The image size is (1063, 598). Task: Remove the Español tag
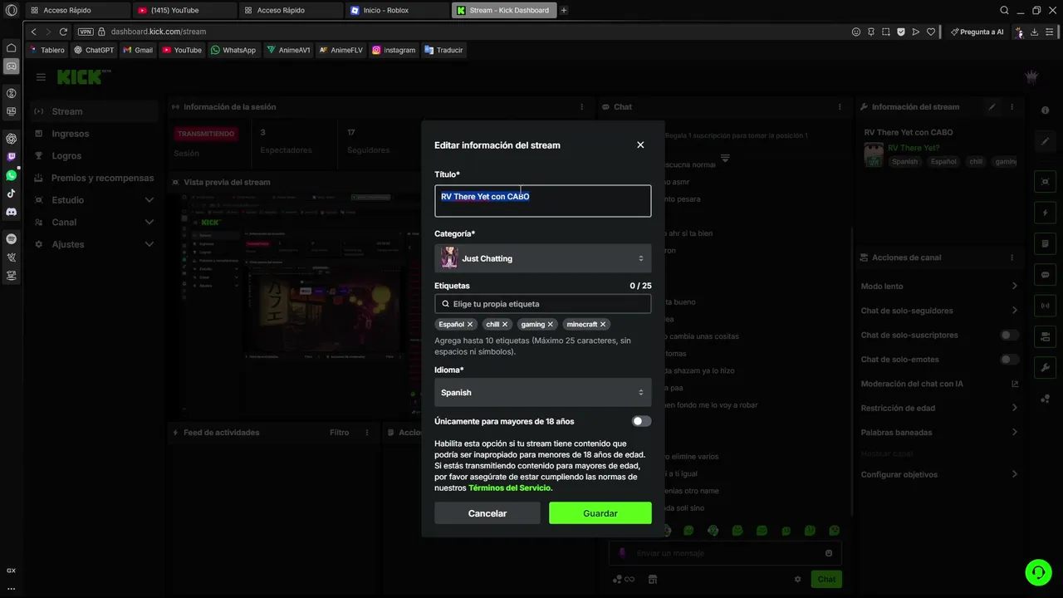click(470, 325)
